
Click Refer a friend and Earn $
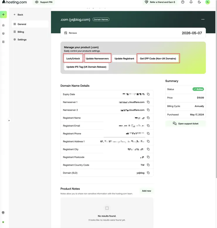click(160, 2)
